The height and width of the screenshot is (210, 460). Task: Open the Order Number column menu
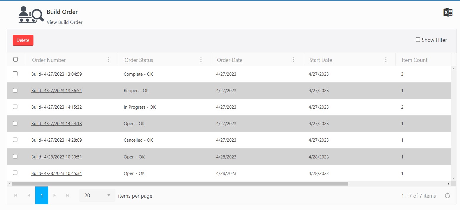109,60
